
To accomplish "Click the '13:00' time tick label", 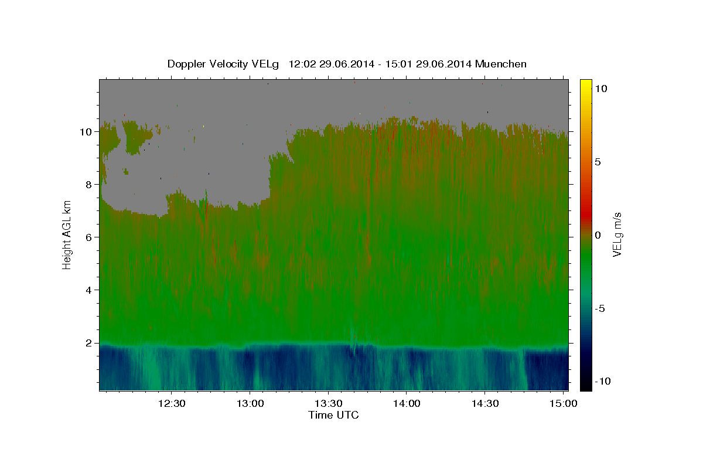I will tap(250, 403).
